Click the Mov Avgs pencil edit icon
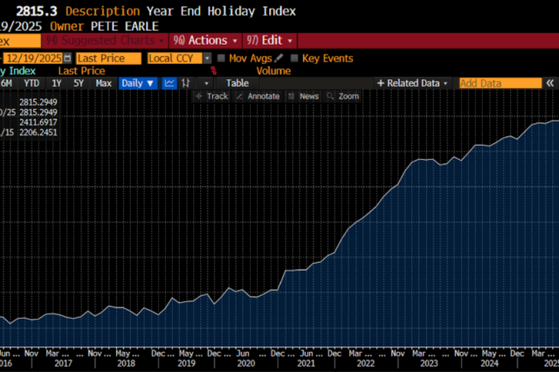 point(279,59)
